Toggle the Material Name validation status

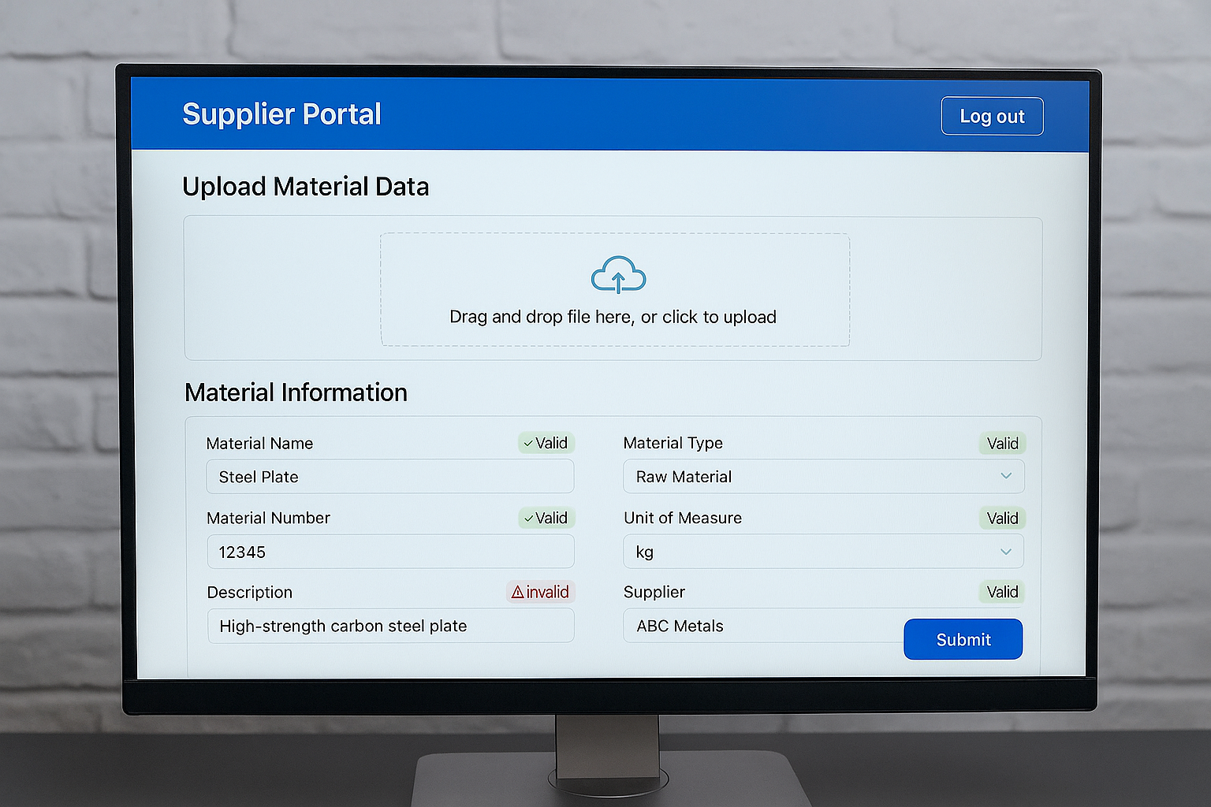pyautogui.click(x=546, y=443)
